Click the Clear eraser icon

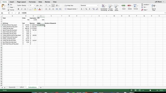pyautogui.click(x=142, y=10)
